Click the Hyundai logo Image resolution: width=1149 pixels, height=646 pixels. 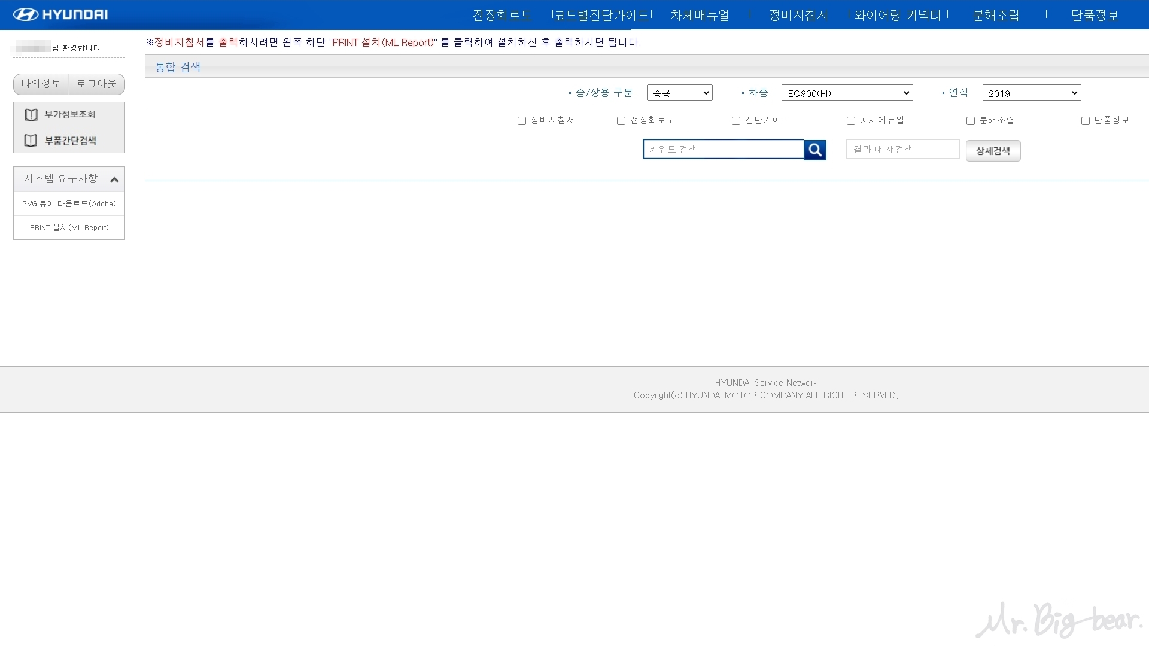pos(60,14)
